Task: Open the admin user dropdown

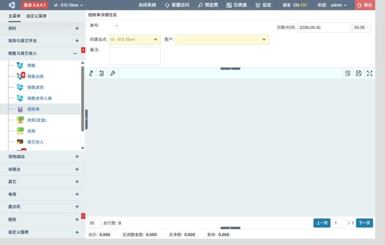Action: click(339, 5)
